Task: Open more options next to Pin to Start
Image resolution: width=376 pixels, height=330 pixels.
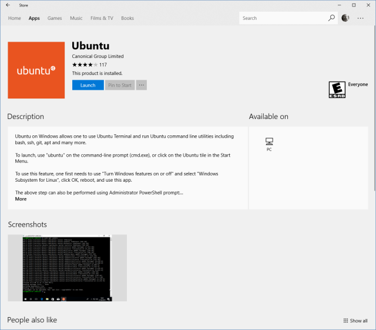Action: pyautogui.click(x=142, y=85)
